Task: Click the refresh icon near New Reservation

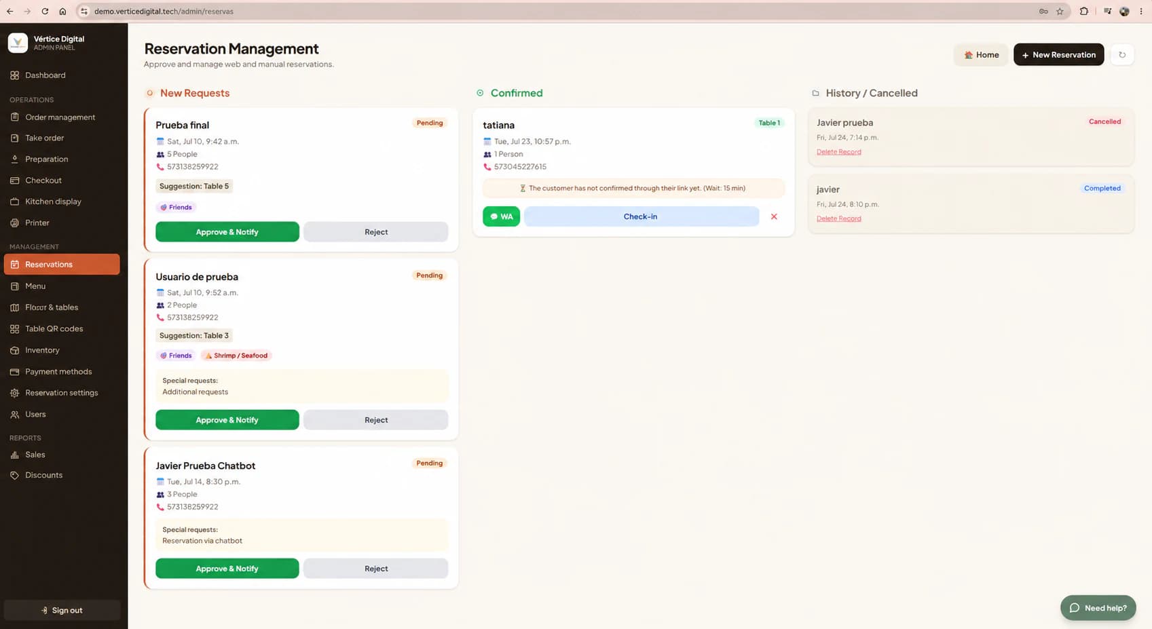Action: coord(1122,55)
